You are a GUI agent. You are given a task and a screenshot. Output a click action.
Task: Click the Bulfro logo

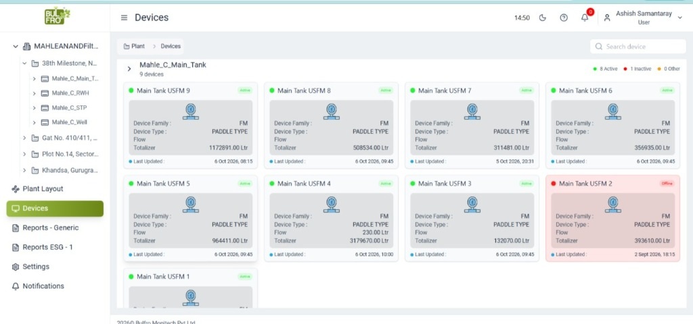[57, 16]
